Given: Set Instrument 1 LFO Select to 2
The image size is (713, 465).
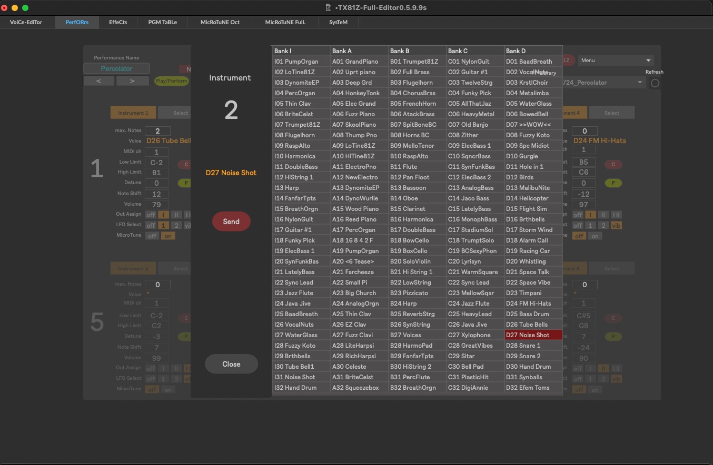Looking at the screenshot, I should point(176,226).
